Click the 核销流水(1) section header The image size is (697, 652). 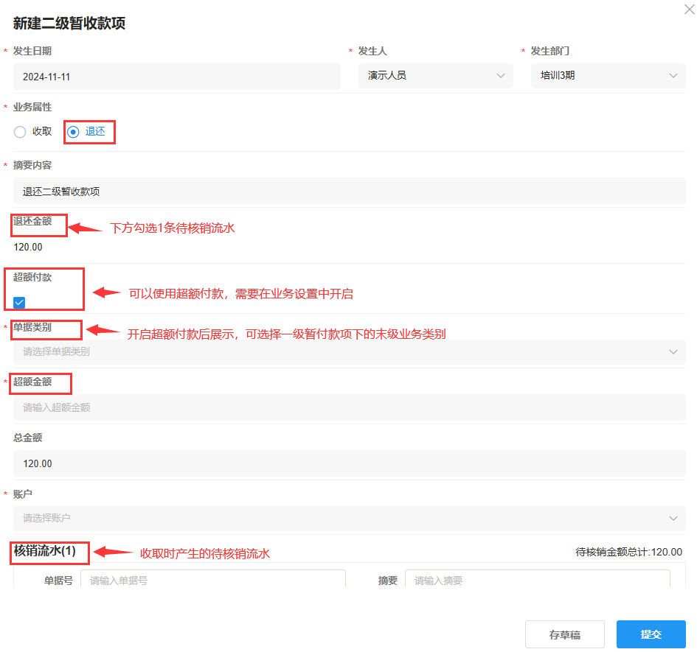click(49, 553)
